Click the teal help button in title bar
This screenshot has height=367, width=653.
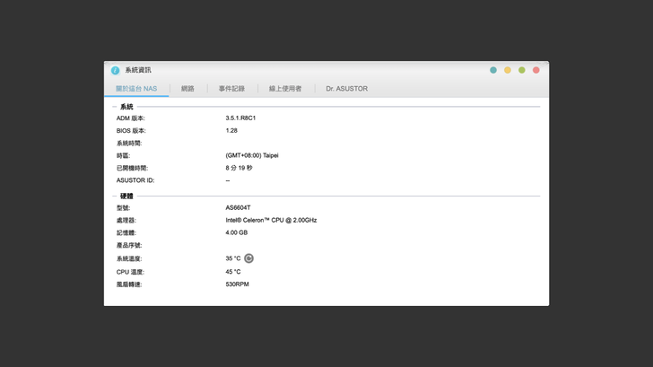(493, 70)
